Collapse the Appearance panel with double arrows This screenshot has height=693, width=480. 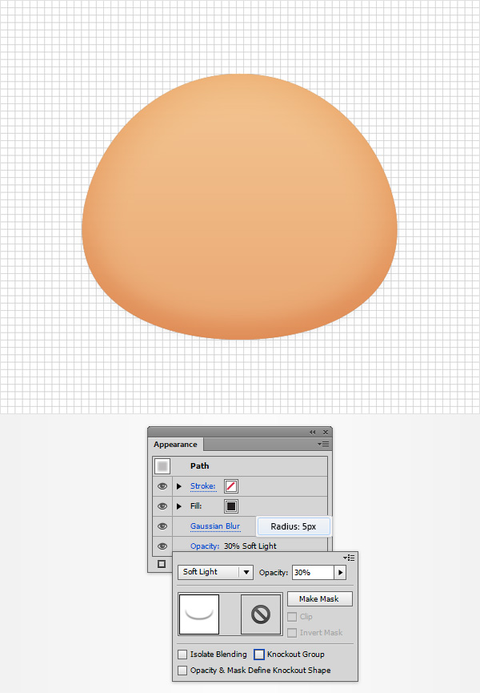313,432
